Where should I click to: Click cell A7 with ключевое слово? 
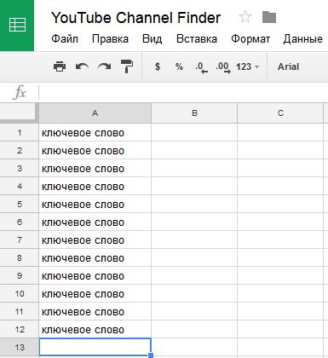[x=95, y=240]
